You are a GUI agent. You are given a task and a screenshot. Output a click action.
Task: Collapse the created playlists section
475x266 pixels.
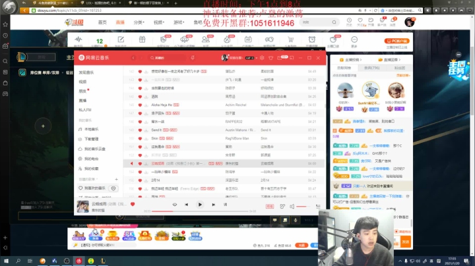[x=88, y=179]
